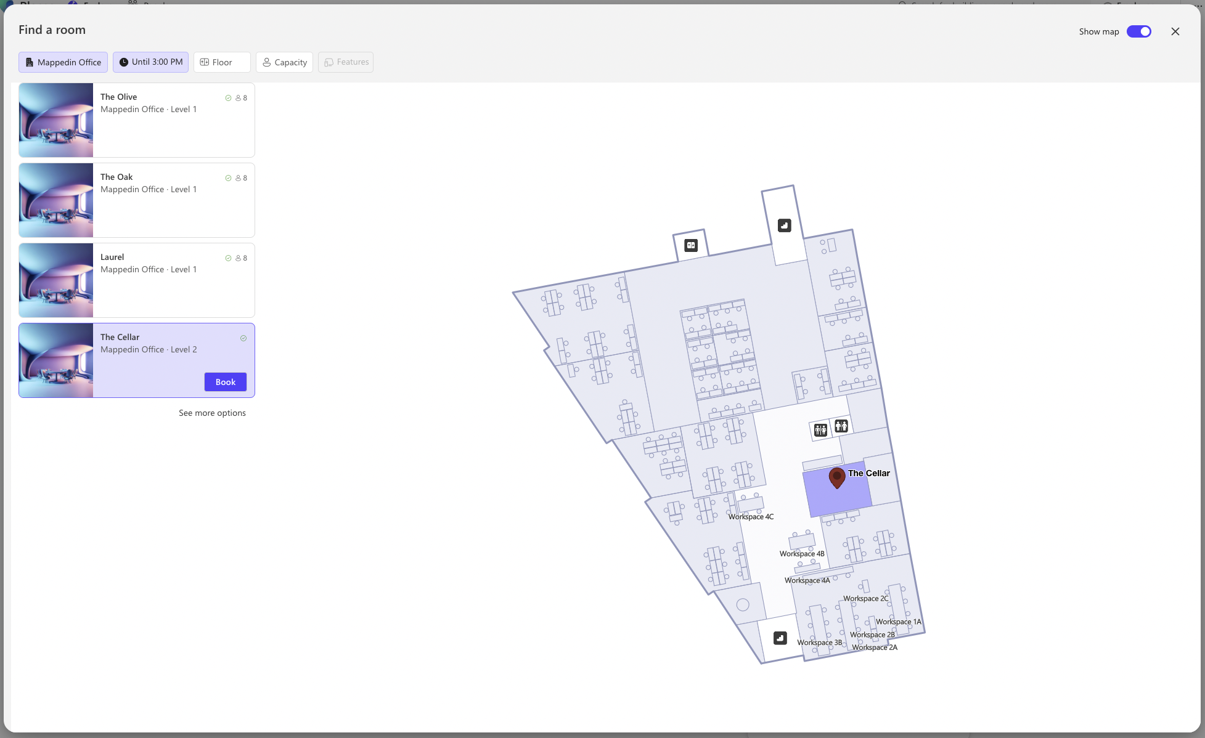Click The Olive capacity person icon

(238, 98)
